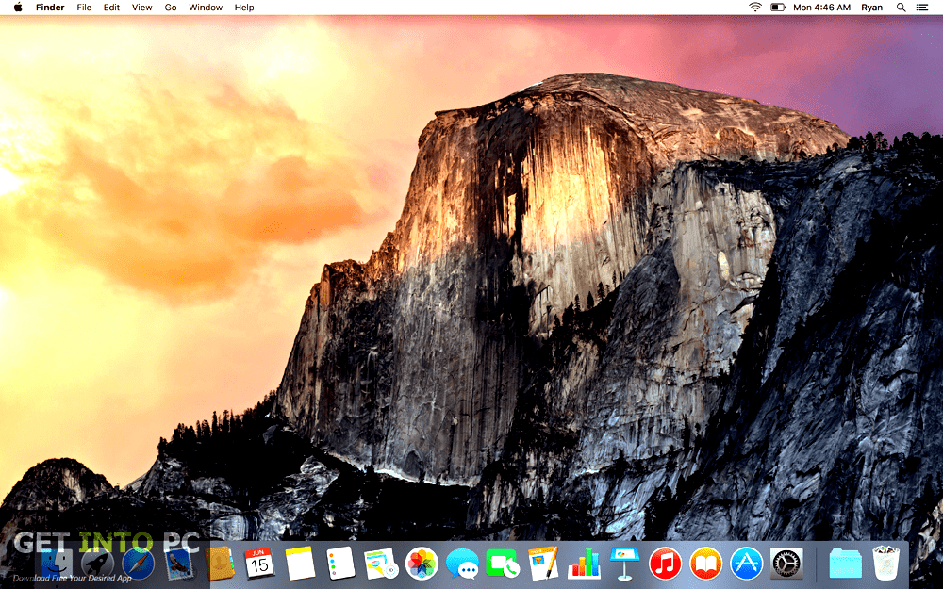The height and width of the screenshot is (589, 943).
Task: Launch Keynote from the Dock
Action: click(x=624, y=564)
